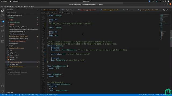The height and width of the screenshot is (96, 172).
Task: Open codegen.toml in the explorer
Action: tap(14, 55)
